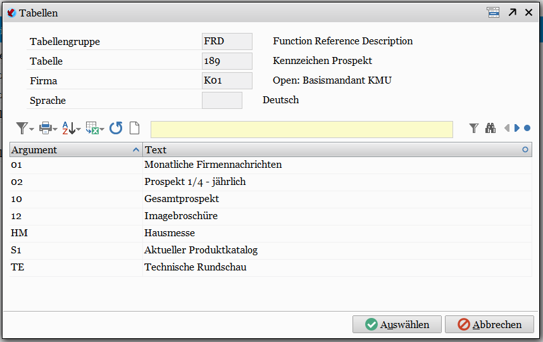The width and height of the screenshot is (543, 342).
Task: Click the yellow search input field
Action: [302, 129]
